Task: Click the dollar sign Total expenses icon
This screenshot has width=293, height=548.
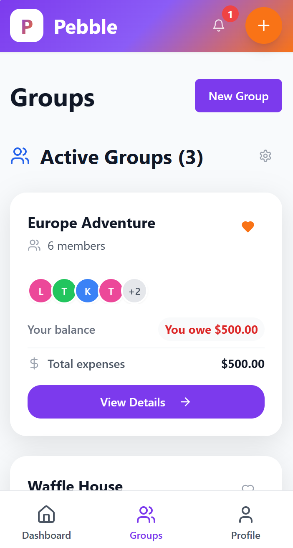Action: point(34,364)
